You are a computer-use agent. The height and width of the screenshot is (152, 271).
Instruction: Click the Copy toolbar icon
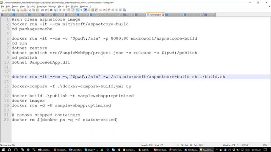pyautogui.click(x=33, y=10)
